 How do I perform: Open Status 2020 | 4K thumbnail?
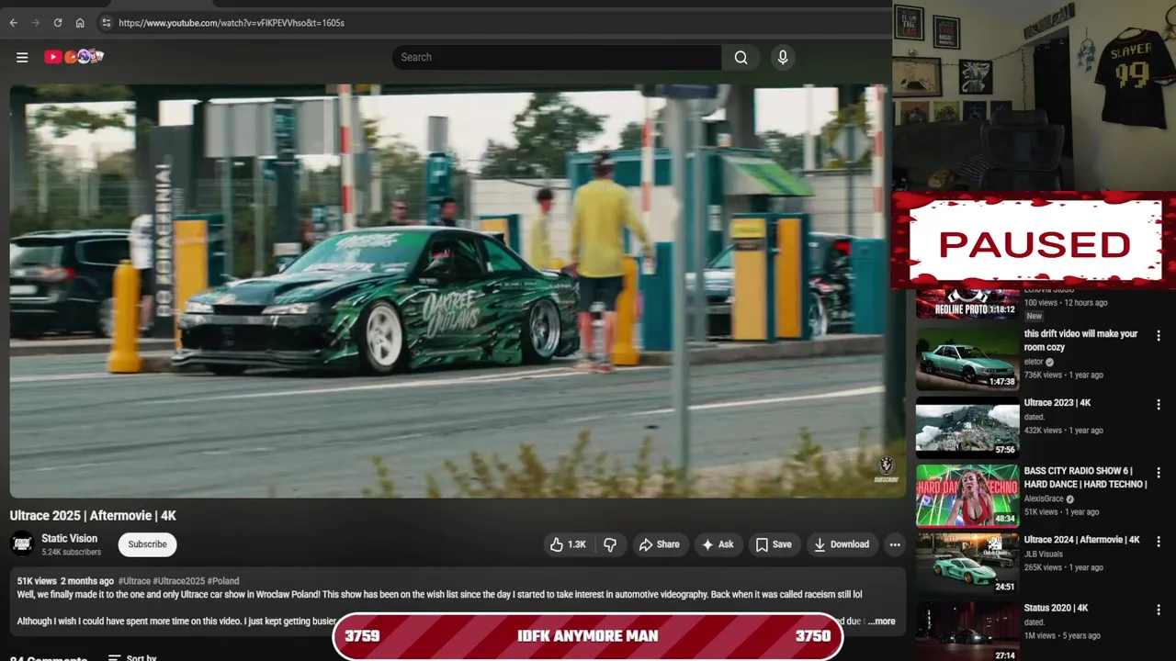pyautogui.click(x=967, y=632)
